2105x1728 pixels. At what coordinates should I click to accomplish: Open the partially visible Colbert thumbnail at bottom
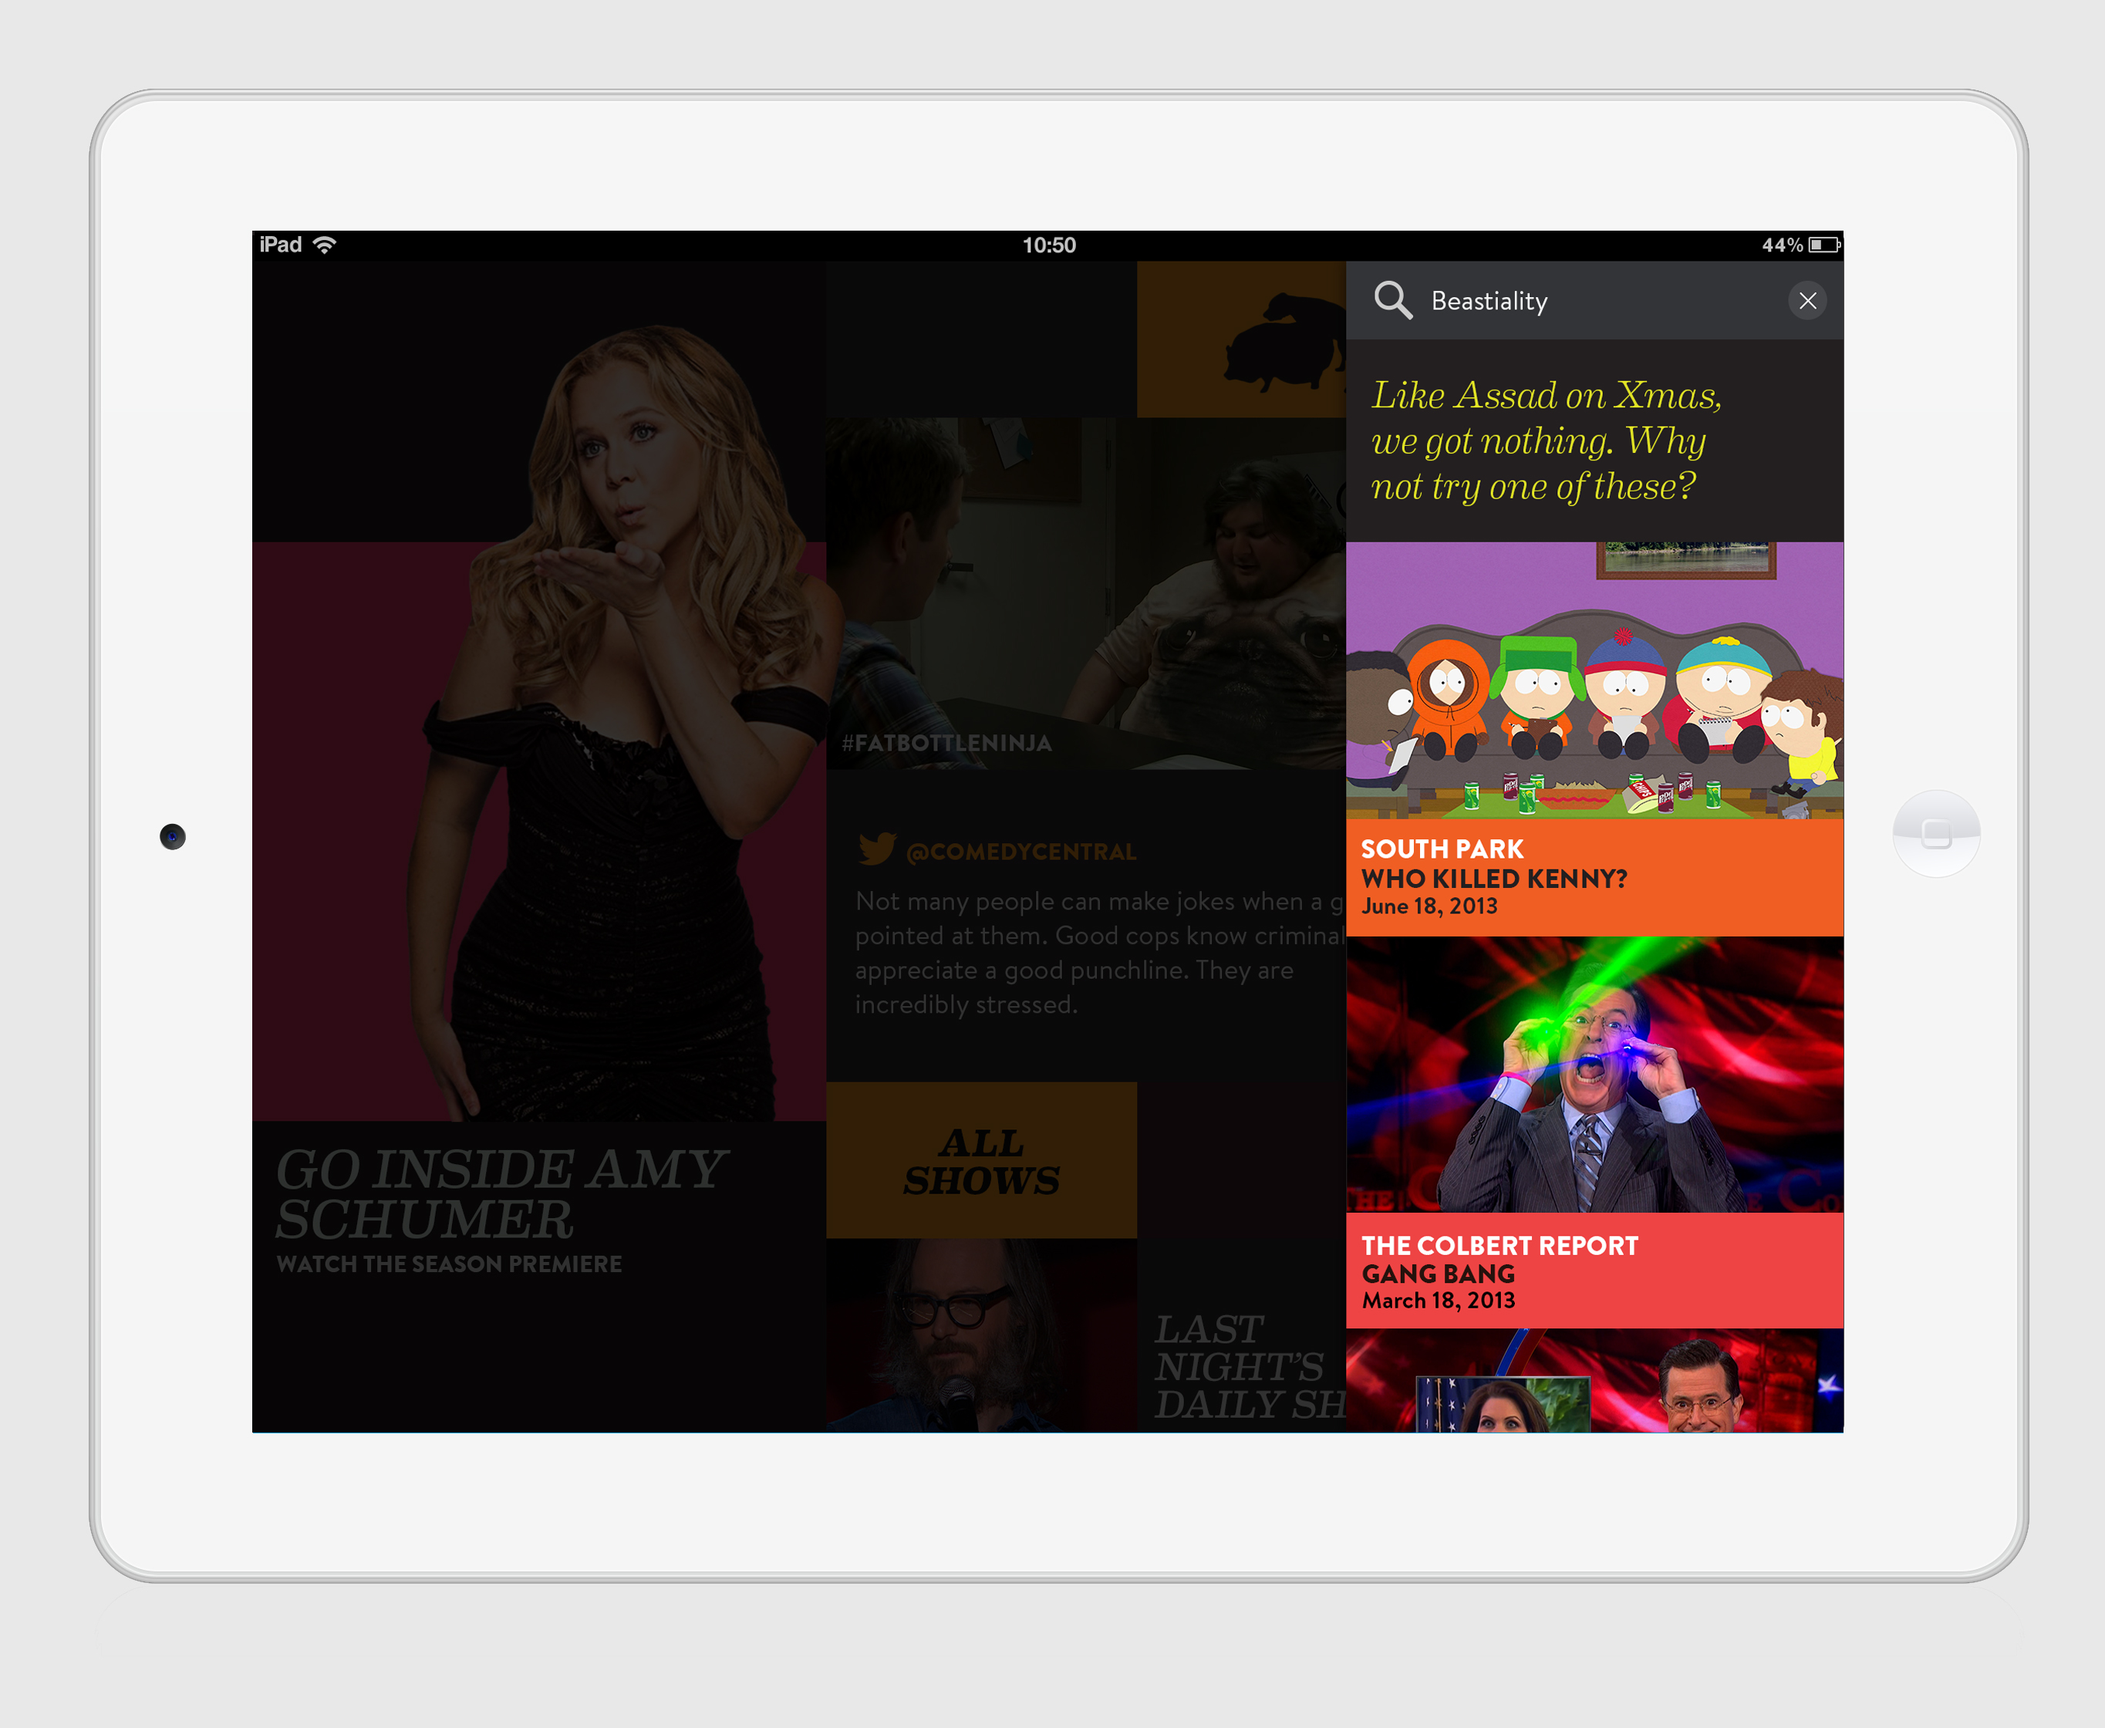1594,1381
